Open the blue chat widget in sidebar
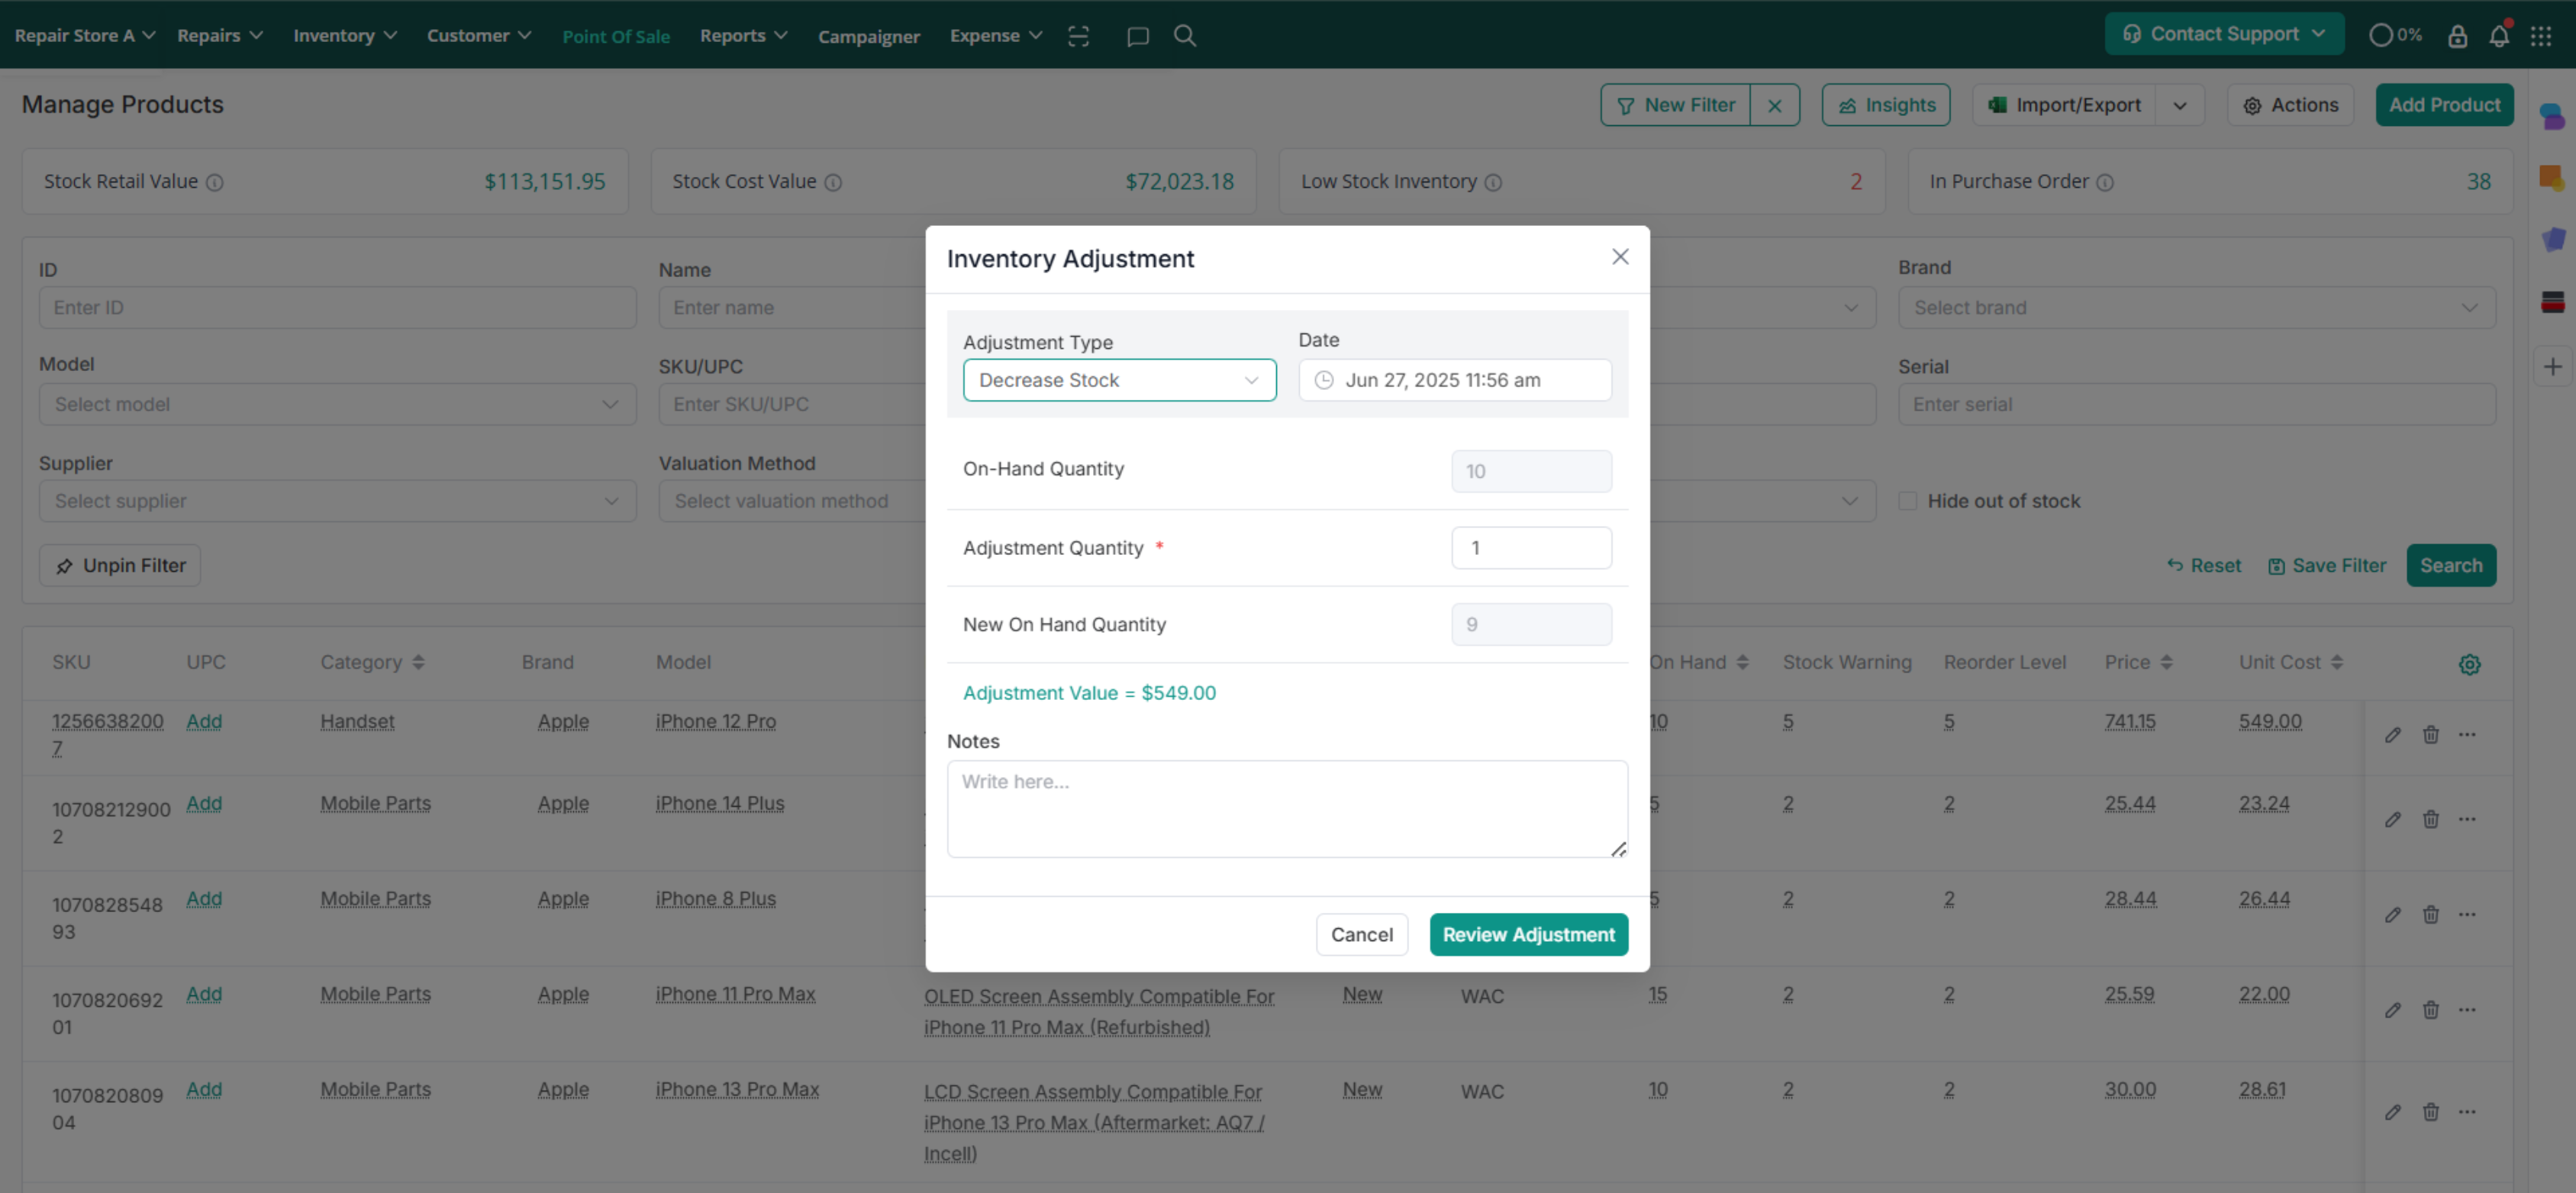Image resolution: width=2576 pixels, height=1193 pixels. (x=2552, y=117)
